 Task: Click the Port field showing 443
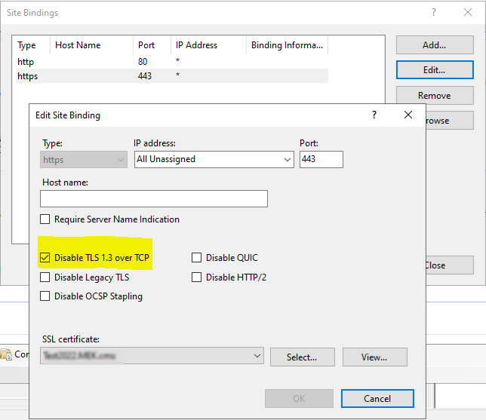(321, 159)
